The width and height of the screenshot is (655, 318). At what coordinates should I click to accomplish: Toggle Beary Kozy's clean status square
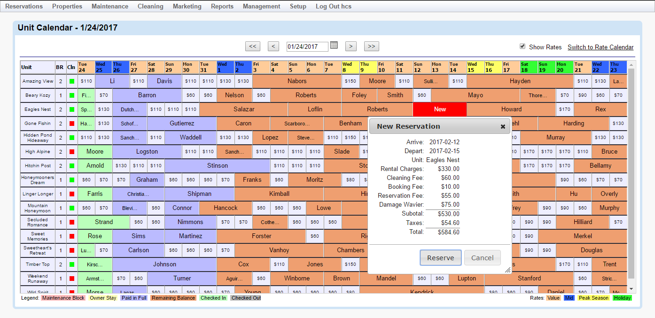[71, 95]
